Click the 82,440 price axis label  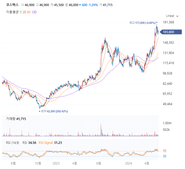point(167,84)
